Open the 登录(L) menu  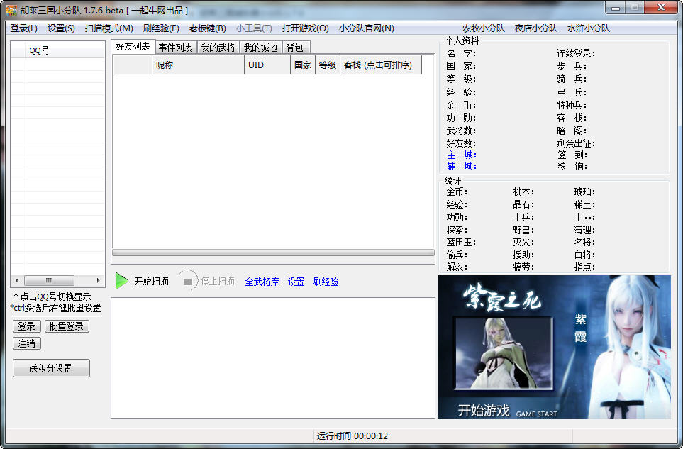[24, 28]
